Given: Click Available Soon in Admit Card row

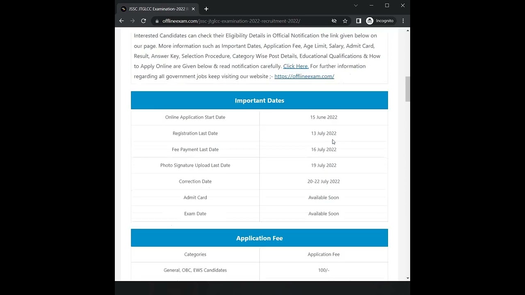Looking at the screenshot, I should pyautogui.click(x=324, y=197).
